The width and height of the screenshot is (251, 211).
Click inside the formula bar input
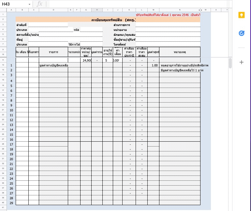(138, 4)
